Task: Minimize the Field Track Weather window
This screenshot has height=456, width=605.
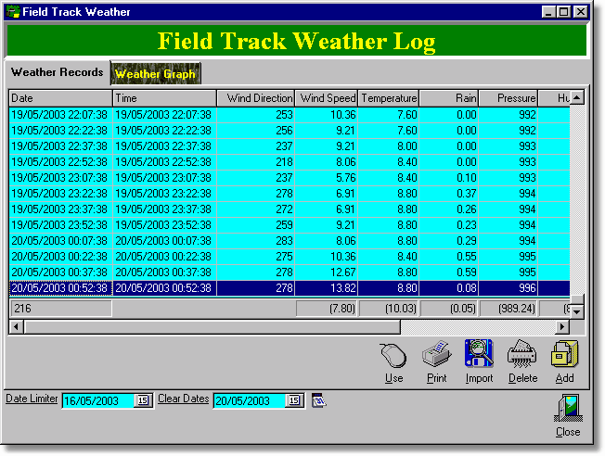Action: [x=548, y=12]
